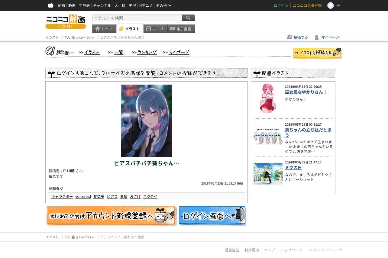Open the 動画 top bar link

click(61, 5)
